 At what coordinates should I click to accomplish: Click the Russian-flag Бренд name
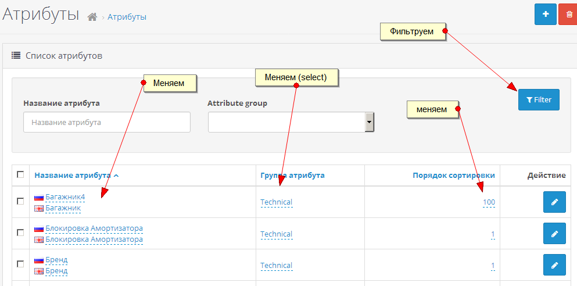[56, 260]
